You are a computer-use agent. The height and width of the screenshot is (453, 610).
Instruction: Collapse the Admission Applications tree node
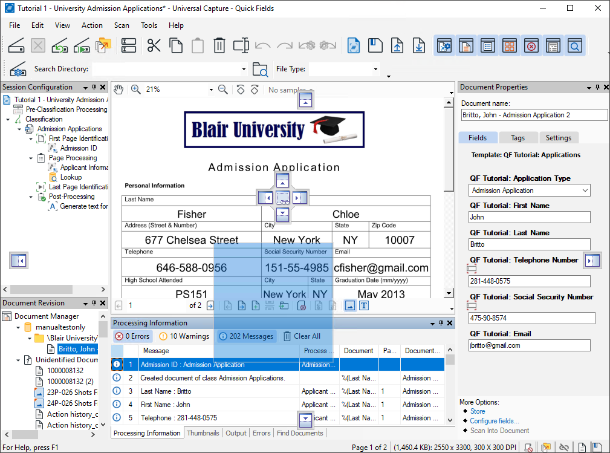click(x=20, y=129)
